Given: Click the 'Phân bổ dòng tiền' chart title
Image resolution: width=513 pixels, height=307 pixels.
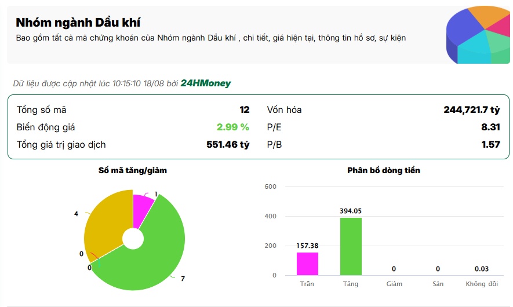Looking at the screenshot, I should [383, 170].
